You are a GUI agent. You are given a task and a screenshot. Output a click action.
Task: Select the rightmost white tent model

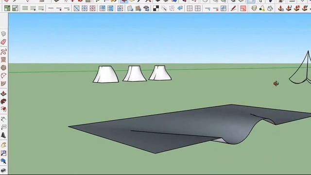[160, 73]
